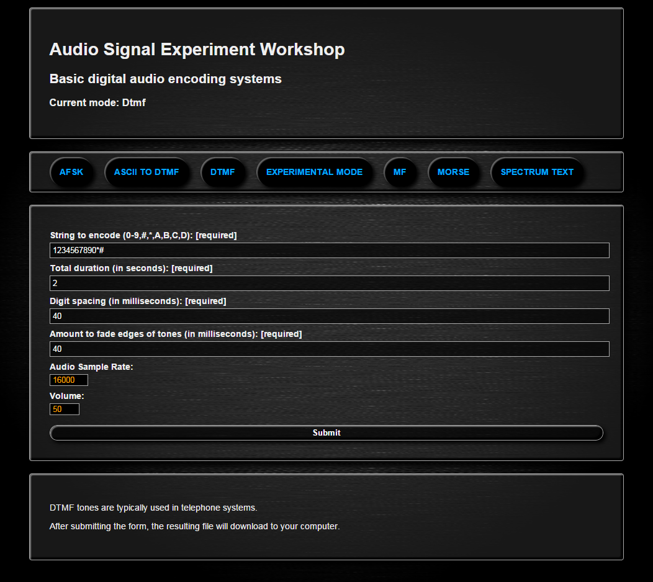This screenshot has height=582, width=653.
Task: Click the 'Total duration (in seconds)' label
Action: [x=131, y=268]
